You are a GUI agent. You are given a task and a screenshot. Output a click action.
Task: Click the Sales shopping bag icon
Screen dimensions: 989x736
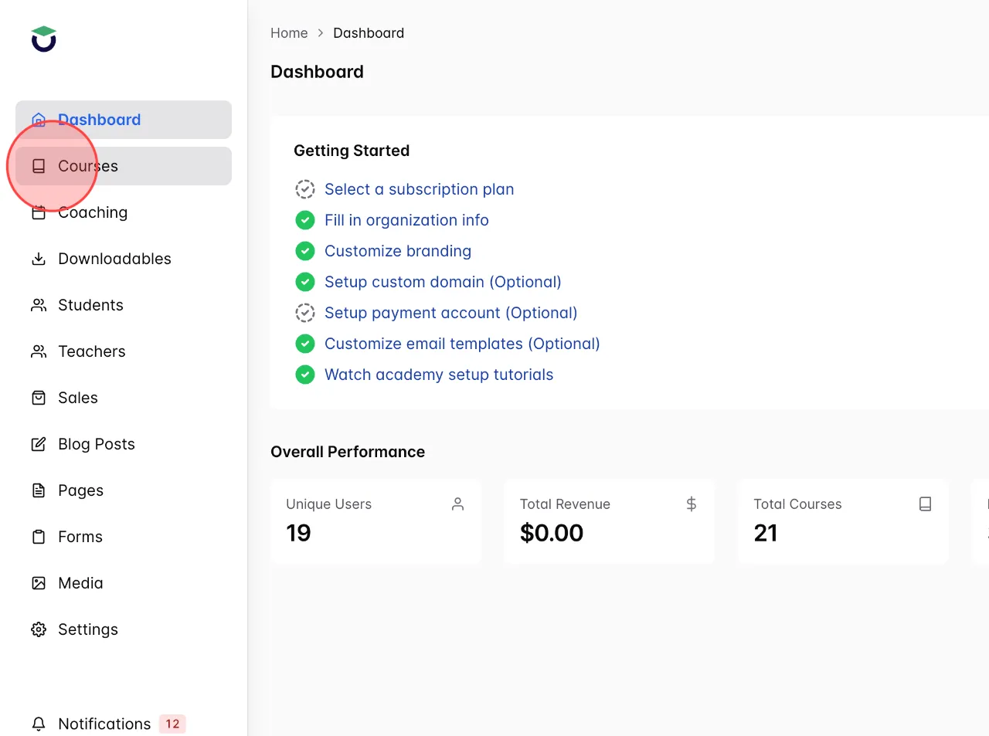[39, 398]
